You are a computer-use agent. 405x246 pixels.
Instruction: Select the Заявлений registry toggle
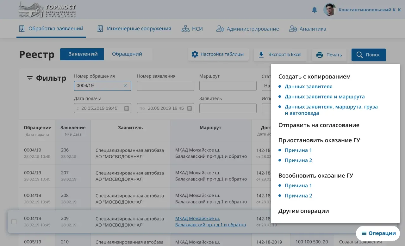tap(82, 54)
